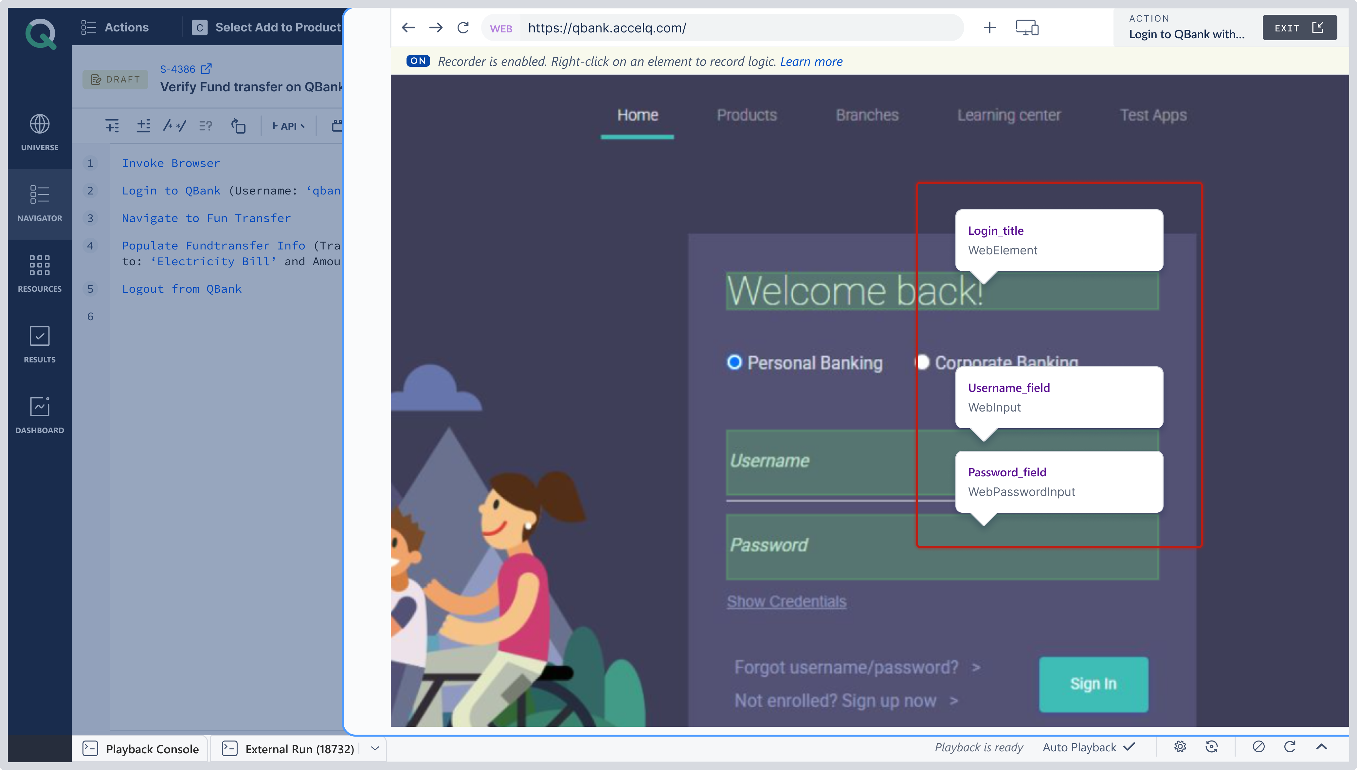Screen dimensions: 1357x770
Task: Click the Login to QBank action title
Action: pyautogui.click(x=1187, y=34)
